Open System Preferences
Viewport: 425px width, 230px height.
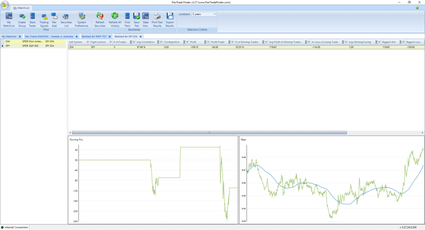(x=81, y=19)
